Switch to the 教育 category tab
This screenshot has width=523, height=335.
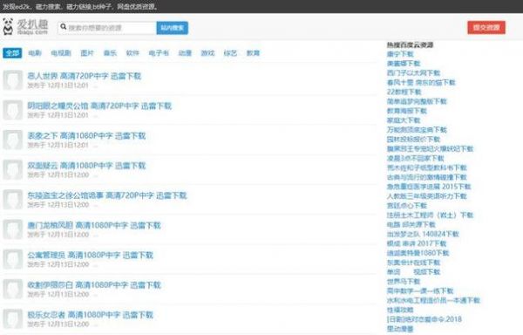pos(253,52)
